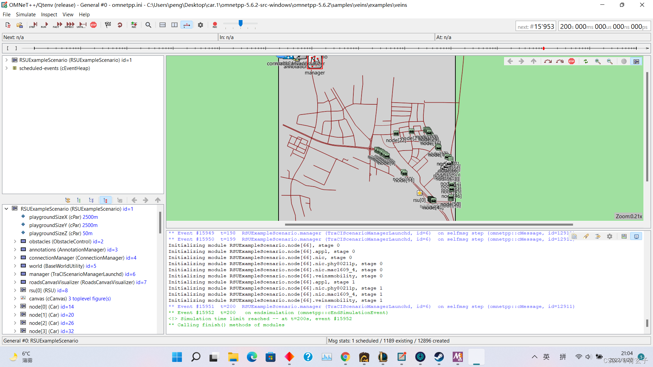This screenshot has width=653, height=367.
Task: Expand the manager (TraCIScenarioManagerLaunchd) node
Action: [15, 274]
